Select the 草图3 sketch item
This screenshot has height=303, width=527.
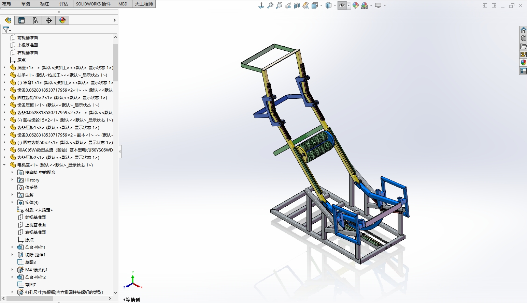point(30,262)
